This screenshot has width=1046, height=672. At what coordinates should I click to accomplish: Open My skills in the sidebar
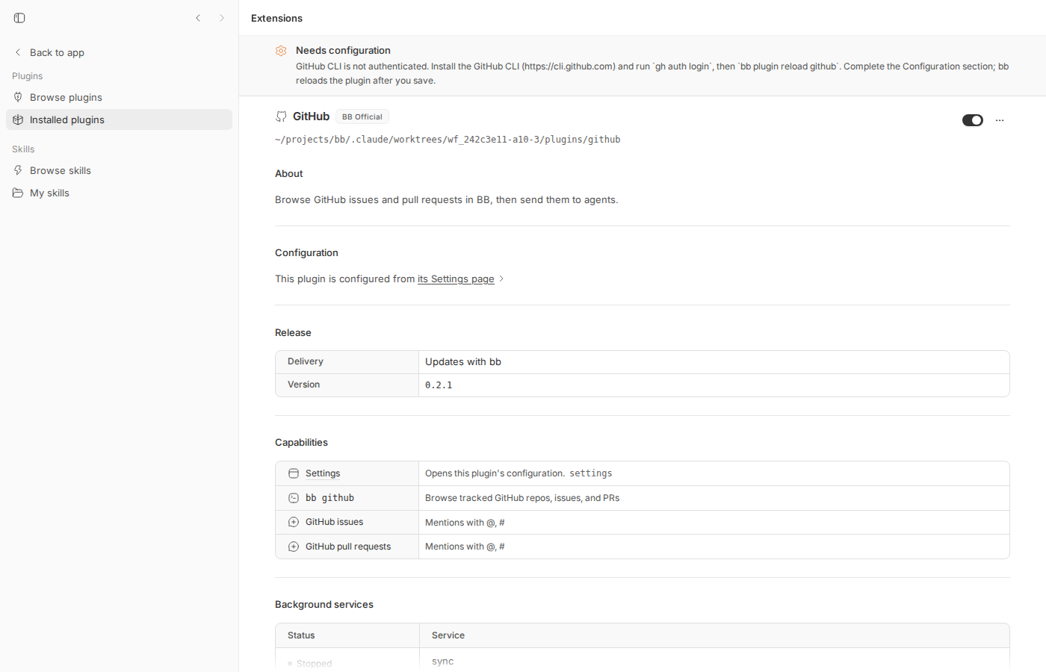(119, 193)
